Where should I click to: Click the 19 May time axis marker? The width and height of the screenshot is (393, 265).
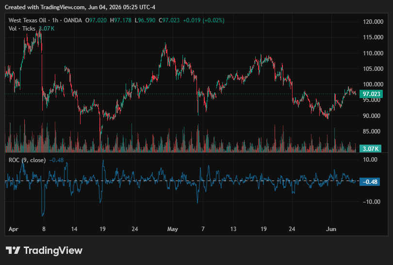[263, 229]
